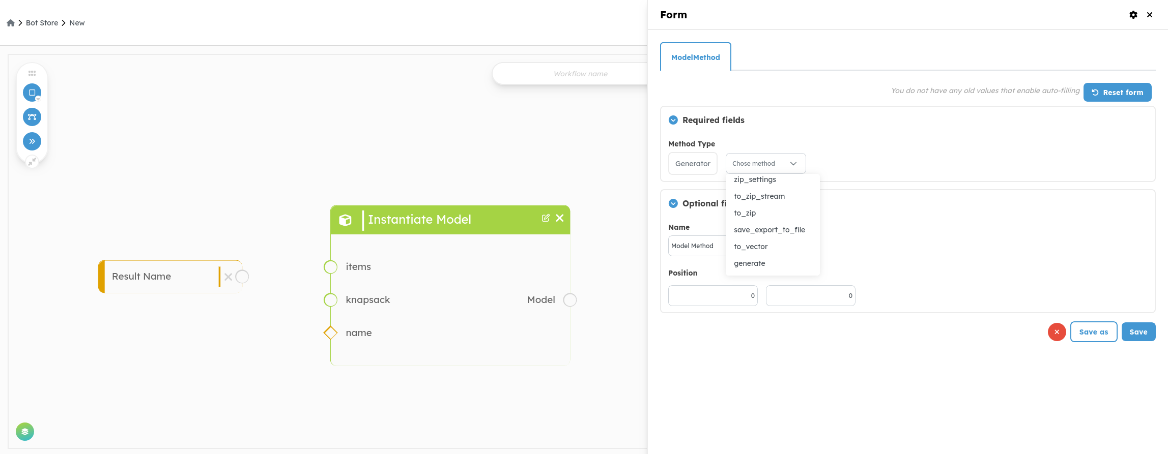Focus the Model Method name input
Screen dimensions: 1168x454
[x=697, y=246]
